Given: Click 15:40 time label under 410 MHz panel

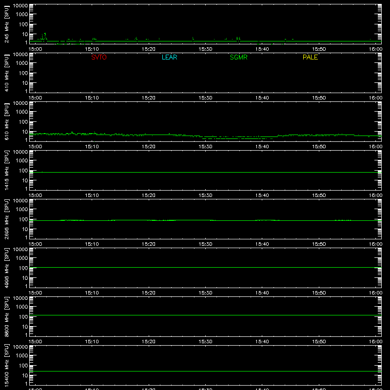Looking at the screenshot, I should [x=262, y=98].
